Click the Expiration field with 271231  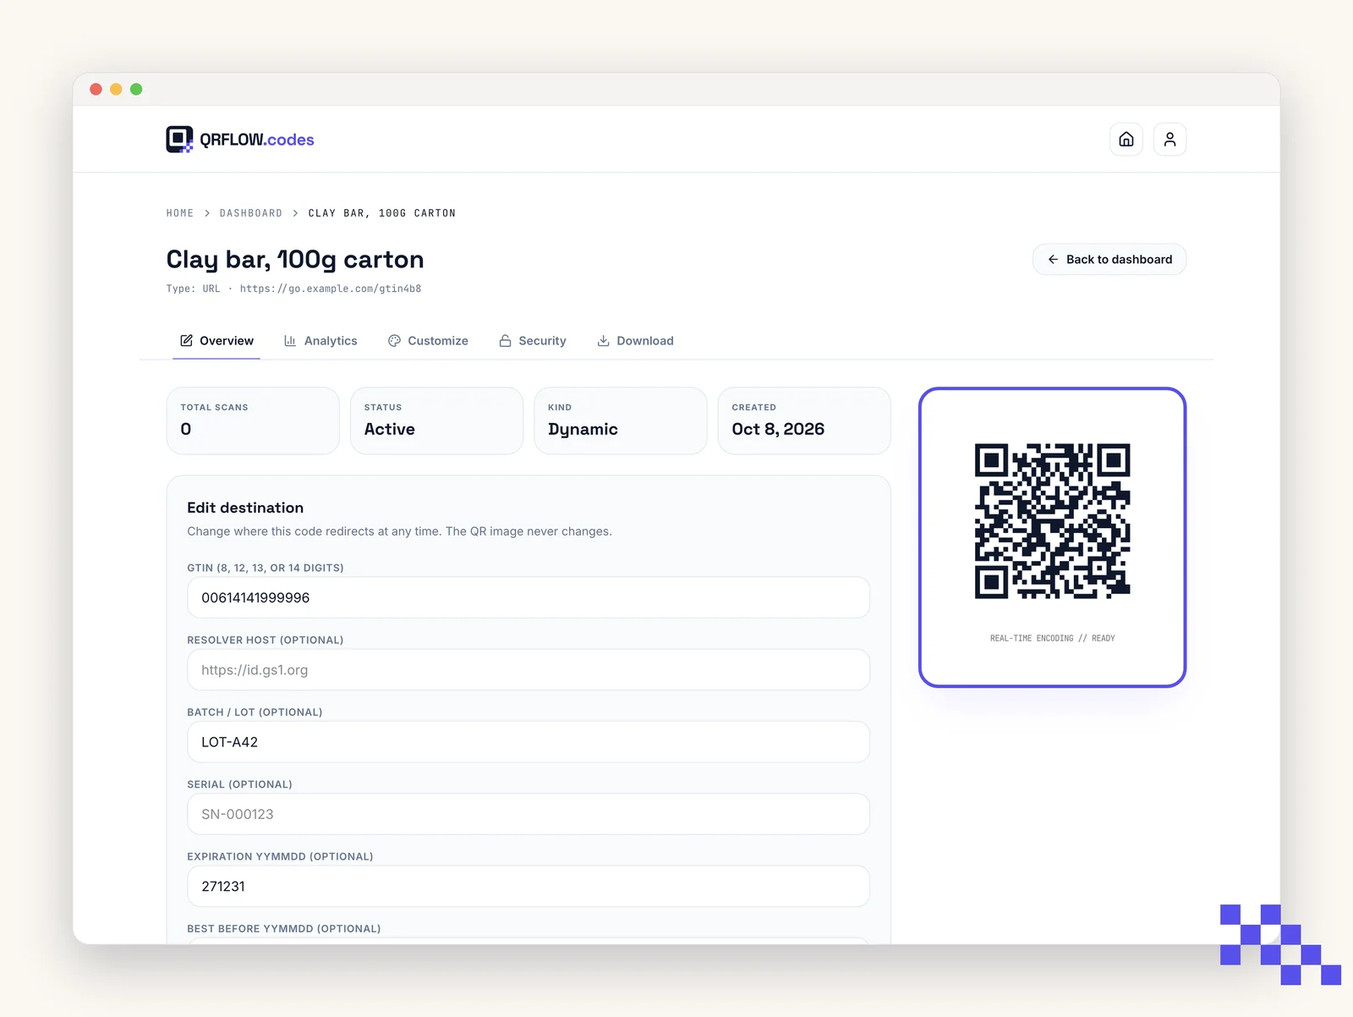coord(529,887)
